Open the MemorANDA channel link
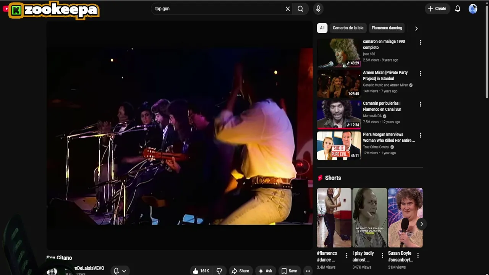This screenshot has height=275, width=489. tap(372, 116)
